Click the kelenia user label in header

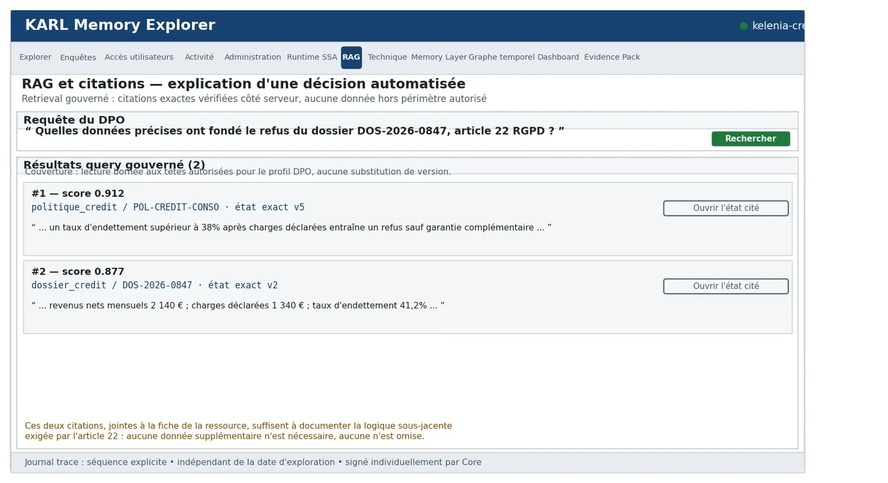(x=778, y=26)
